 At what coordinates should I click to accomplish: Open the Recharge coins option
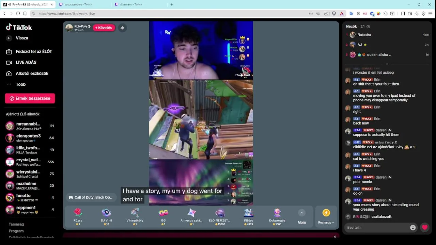tap(326, 217)
